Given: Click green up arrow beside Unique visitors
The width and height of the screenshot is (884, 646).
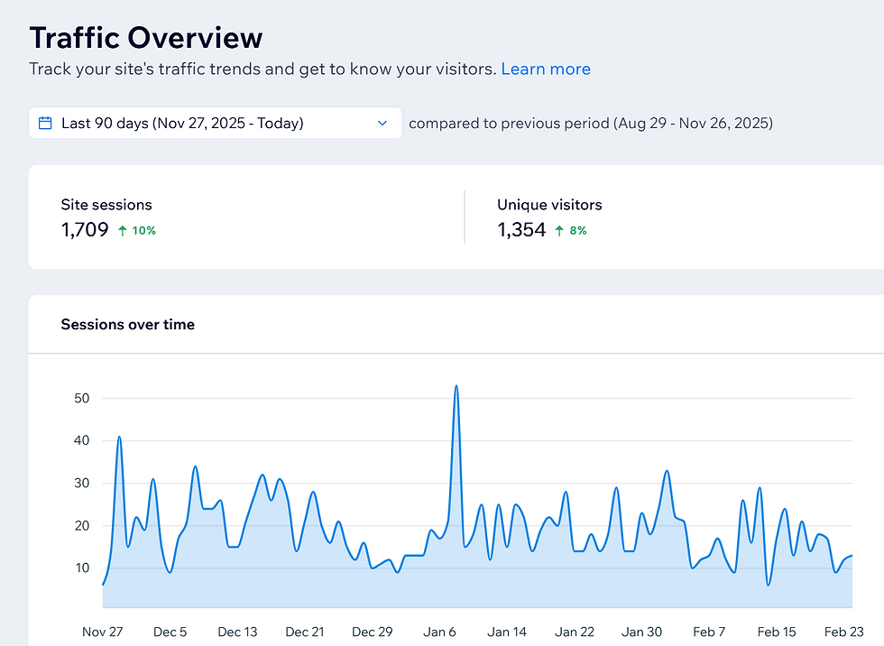Looking at the screenshot, I should coord(559,230).
